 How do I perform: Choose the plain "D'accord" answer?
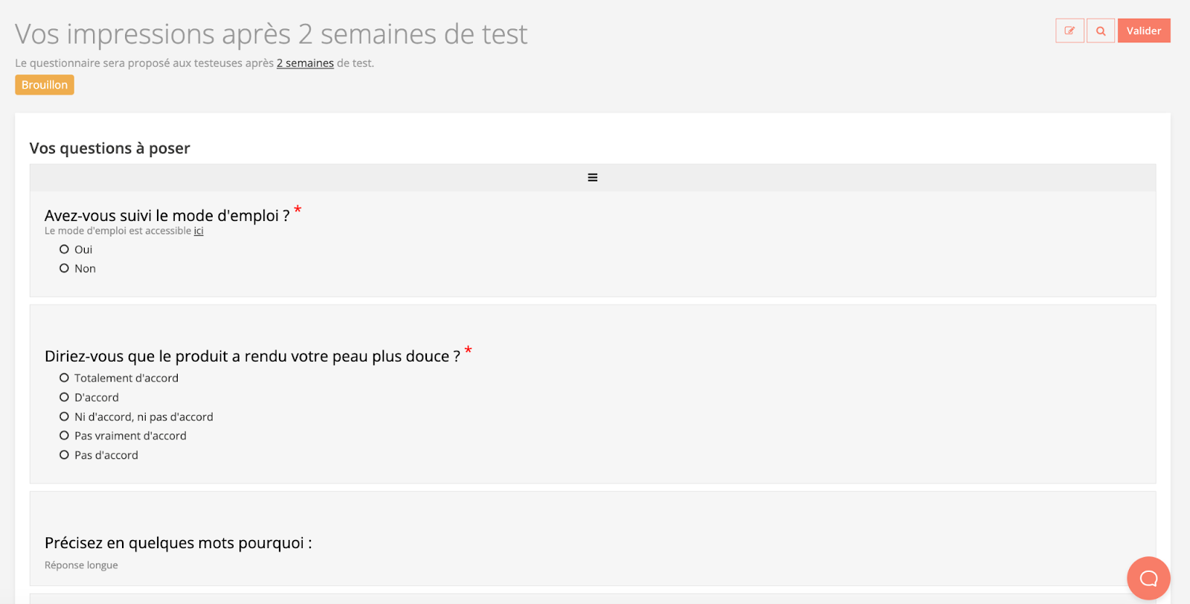(x=65, y=397)
